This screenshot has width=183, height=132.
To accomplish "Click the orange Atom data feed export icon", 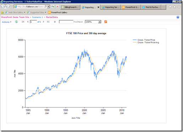I will (106, 22).
